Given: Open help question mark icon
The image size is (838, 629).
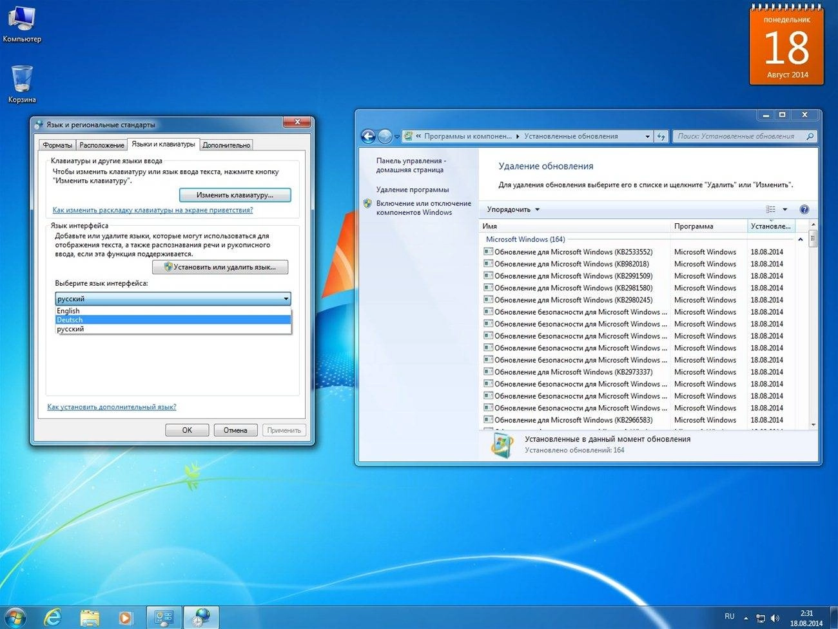Looking at the screenshot, I should click(804, 210).
